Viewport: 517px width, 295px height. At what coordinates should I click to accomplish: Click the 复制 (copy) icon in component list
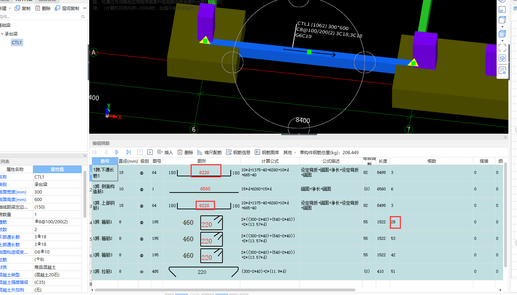(17, 8)
